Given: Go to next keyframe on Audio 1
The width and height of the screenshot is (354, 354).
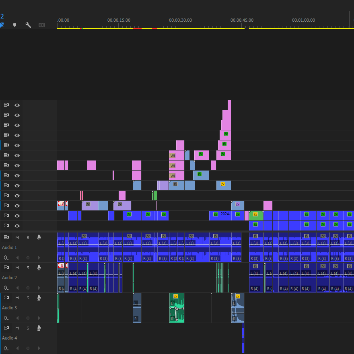Looking at the screenshot, I should (39, 257).
